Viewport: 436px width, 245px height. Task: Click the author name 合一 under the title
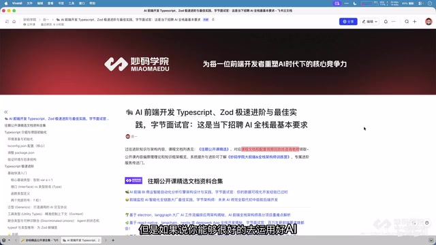pos(134,137)
